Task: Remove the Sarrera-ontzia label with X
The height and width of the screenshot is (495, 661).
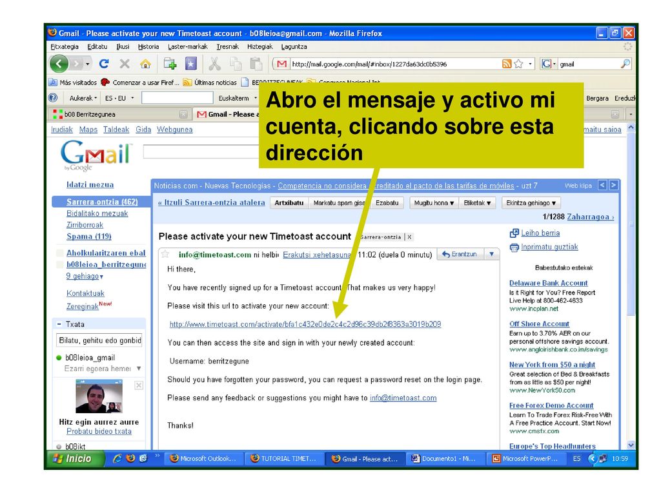Action: (x=409, y=237)
